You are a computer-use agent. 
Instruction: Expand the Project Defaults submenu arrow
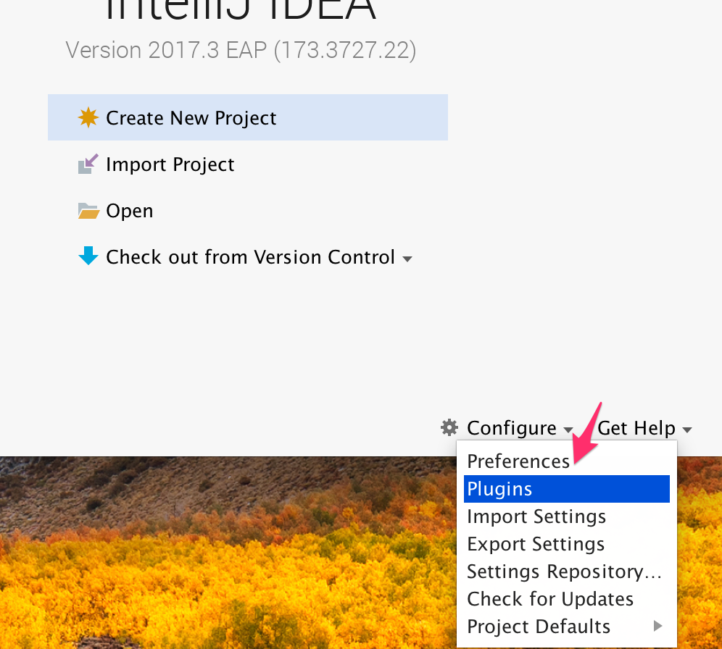[x=658, y=626]
